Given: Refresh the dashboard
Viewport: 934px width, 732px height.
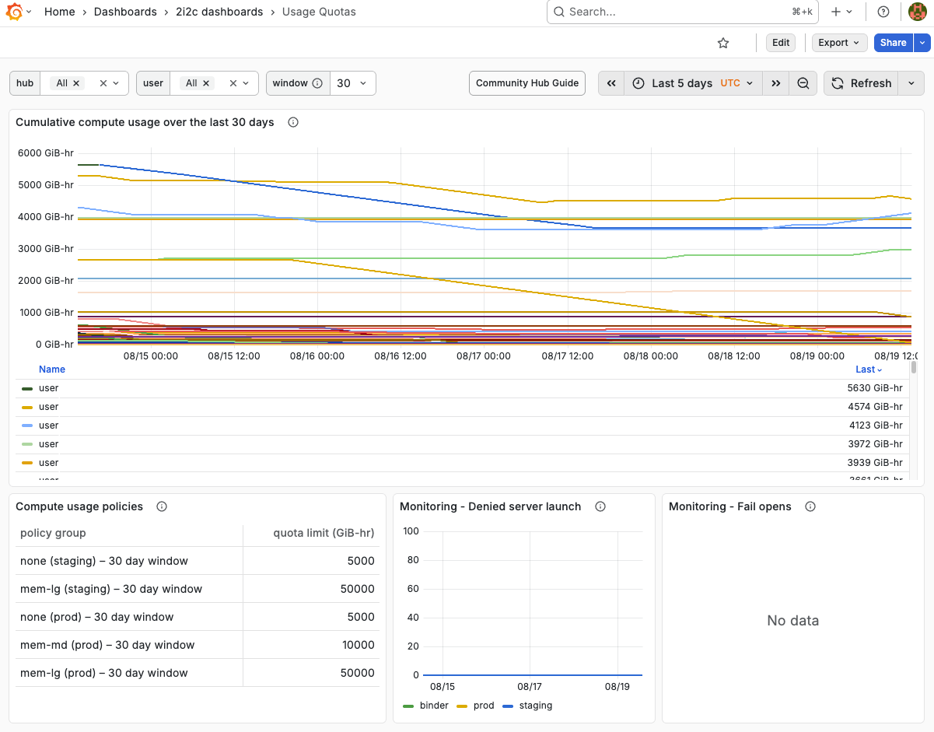Looking at the screenshot, I should tap(861, 83).
